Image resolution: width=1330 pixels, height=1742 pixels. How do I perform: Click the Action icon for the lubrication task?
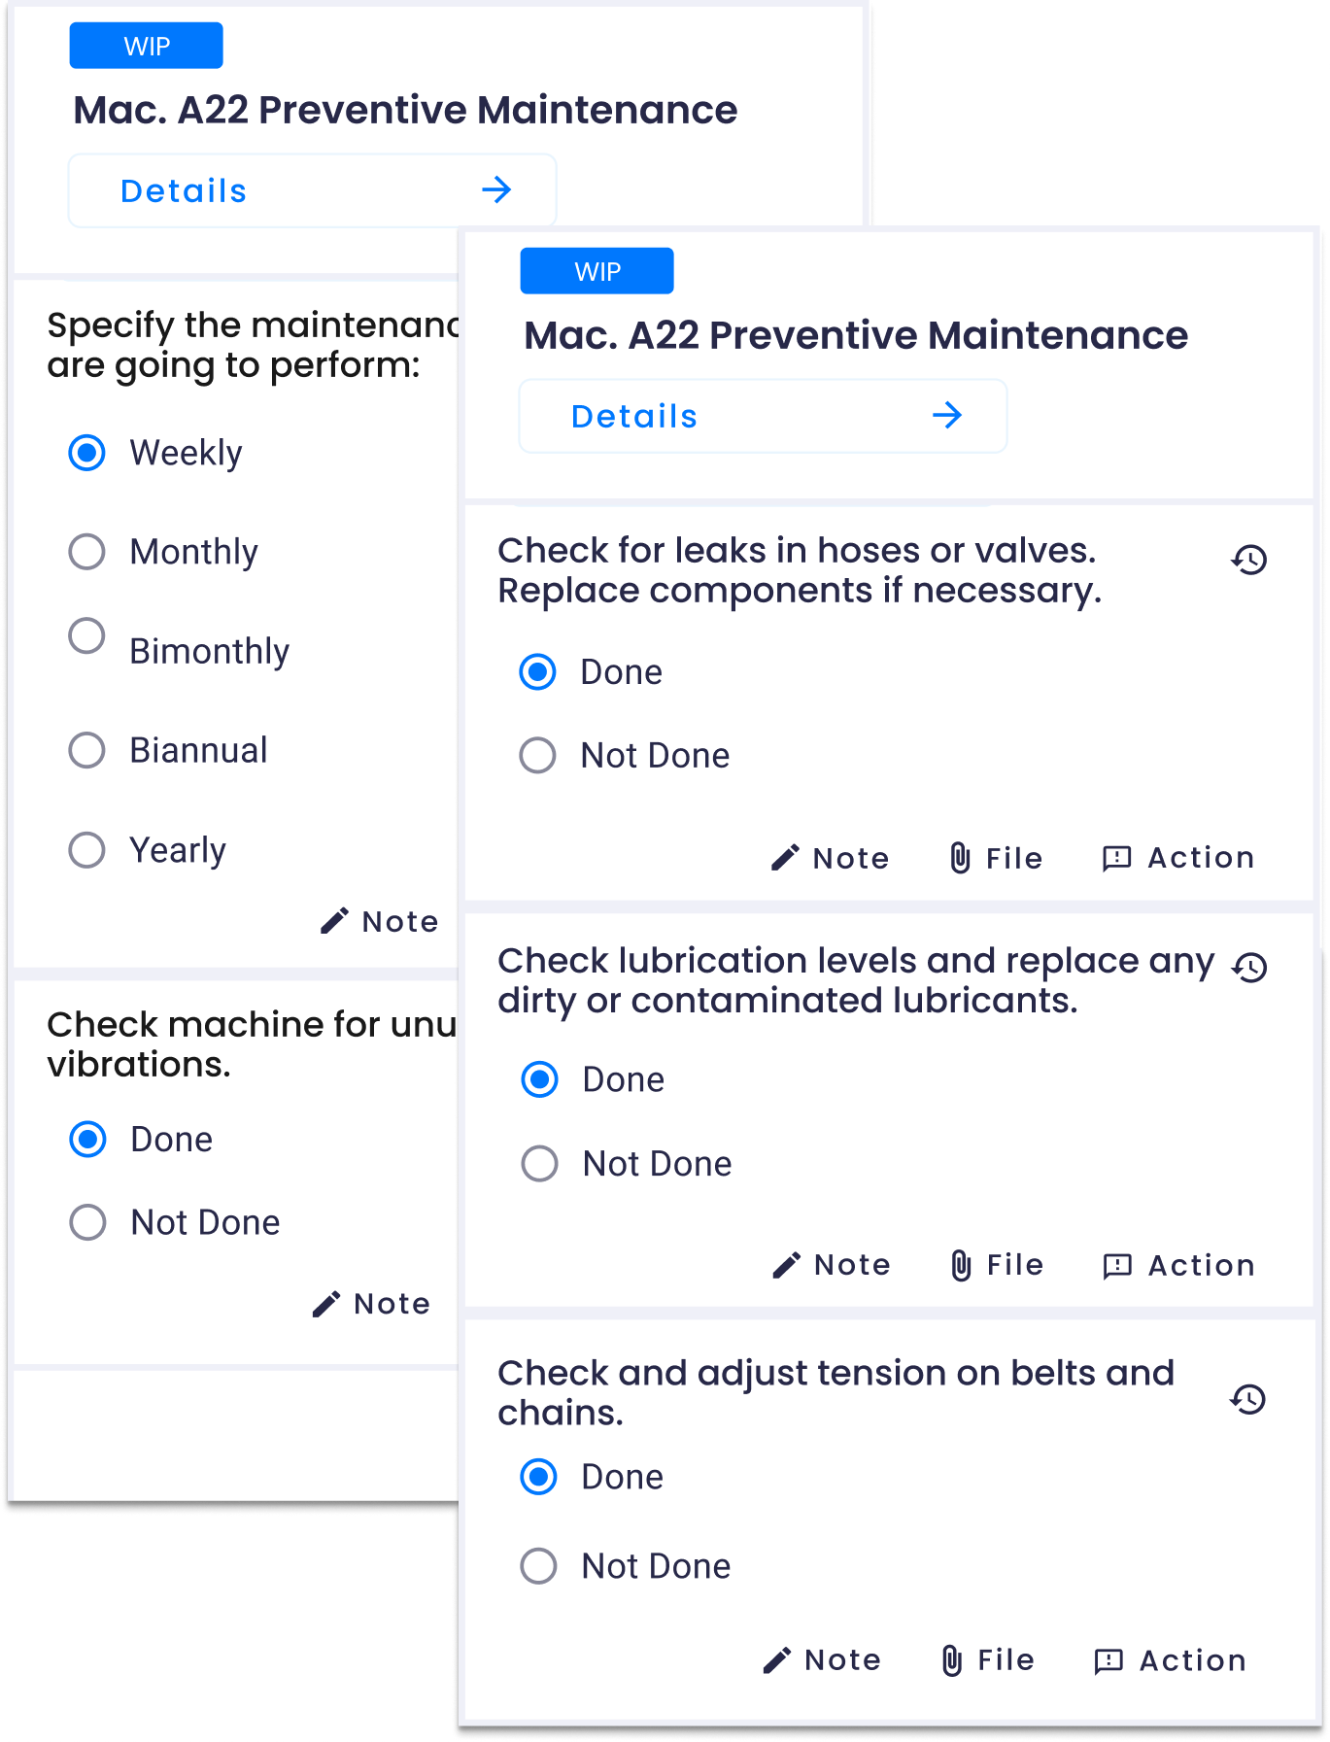pos(1178,1264)
